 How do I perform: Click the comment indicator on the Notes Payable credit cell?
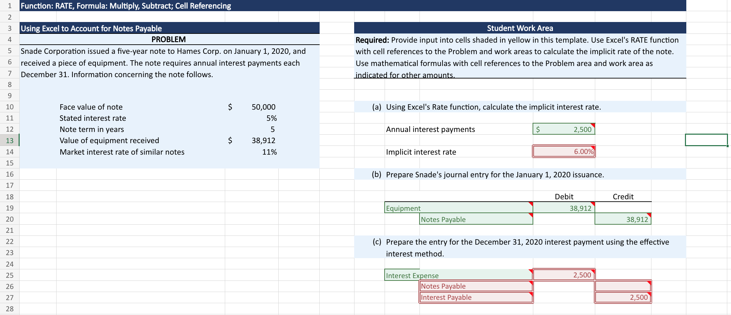coord(649,215)
